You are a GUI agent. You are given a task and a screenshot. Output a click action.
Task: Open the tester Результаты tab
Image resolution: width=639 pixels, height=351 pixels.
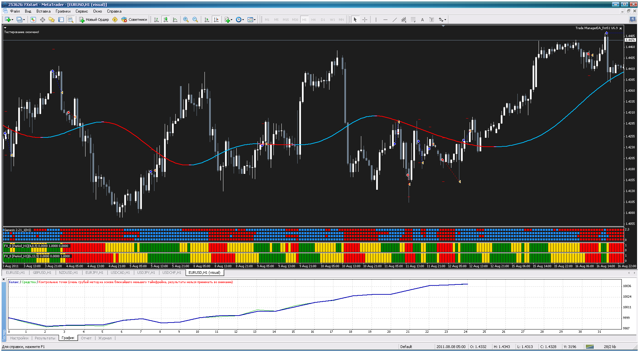coord(45,338)
